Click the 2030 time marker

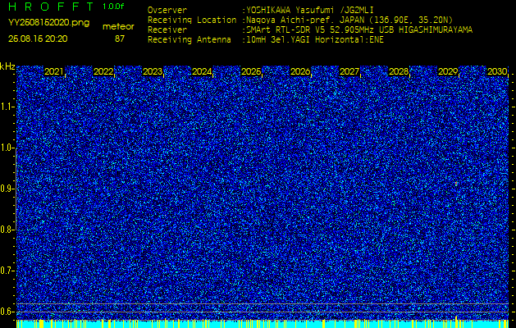497,71
